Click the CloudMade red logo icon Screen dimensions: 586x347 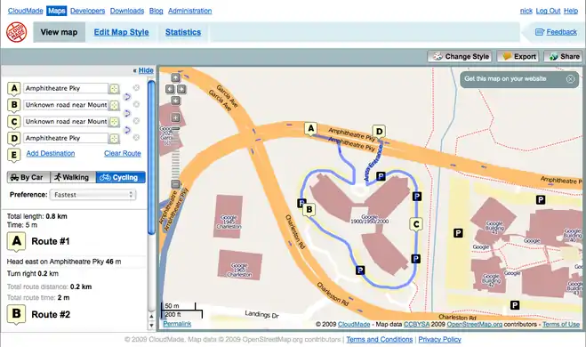[x=16, y=32]
